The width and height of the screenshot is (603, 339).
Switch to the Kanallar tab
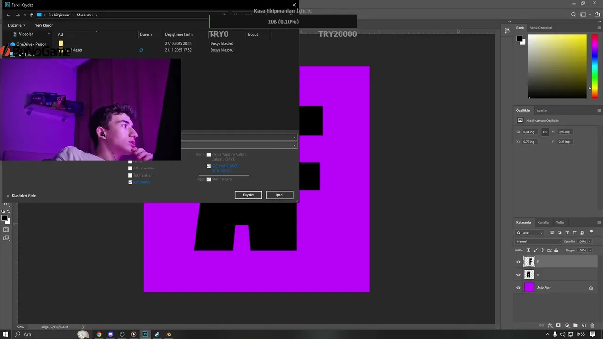tap(544, 222)
